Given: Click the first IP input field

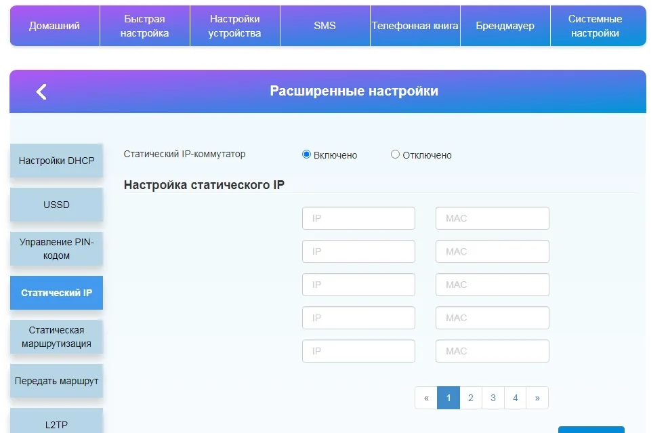Looking at the screenshot, I should pos(358,218).
